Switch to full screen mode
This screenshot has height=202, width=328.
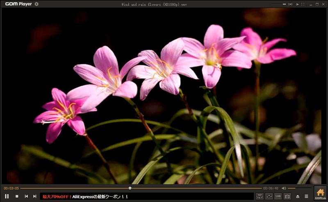(x=303, y=4)
